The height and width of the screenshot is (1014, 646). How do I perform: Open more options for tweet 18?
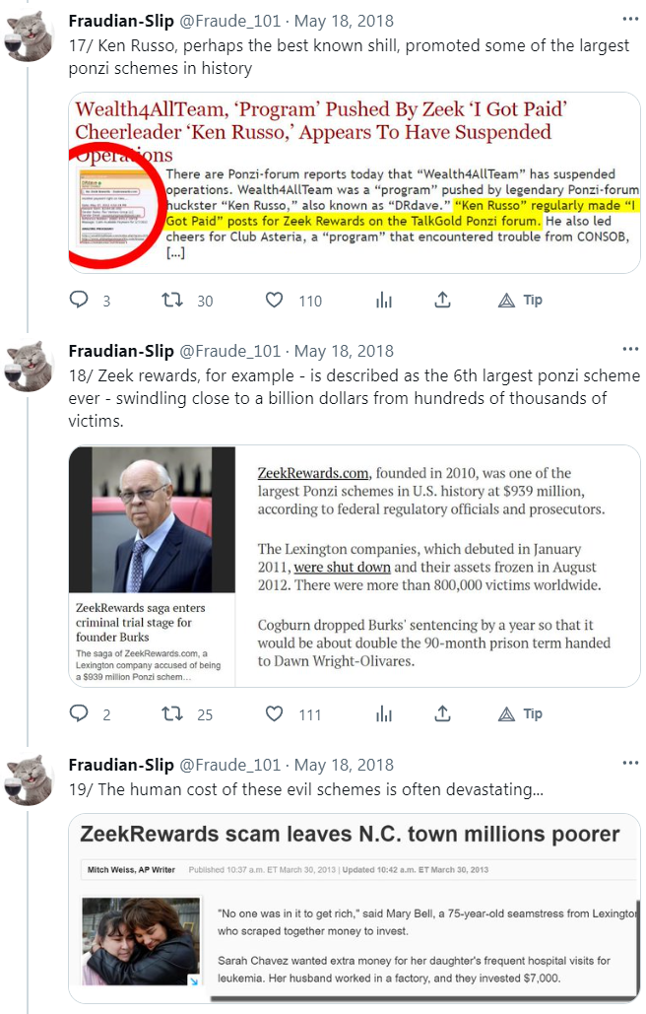tap(630, 349)
